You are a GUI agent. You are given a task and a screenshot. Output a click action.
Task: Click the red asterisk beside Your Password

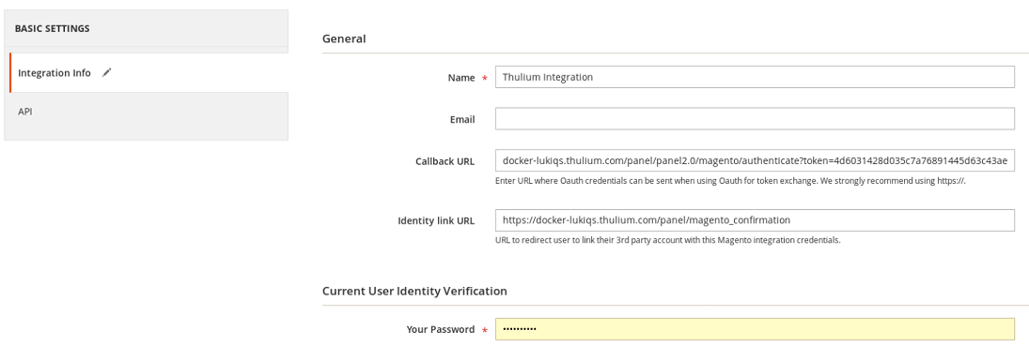(x=485, y=330)
